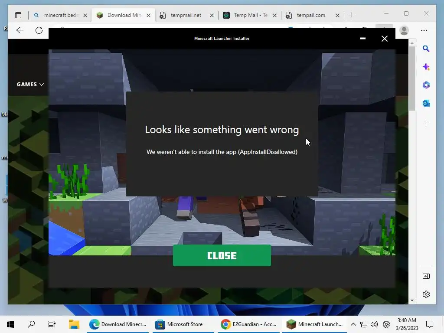Open Windows taskbar search

point(31,324)
